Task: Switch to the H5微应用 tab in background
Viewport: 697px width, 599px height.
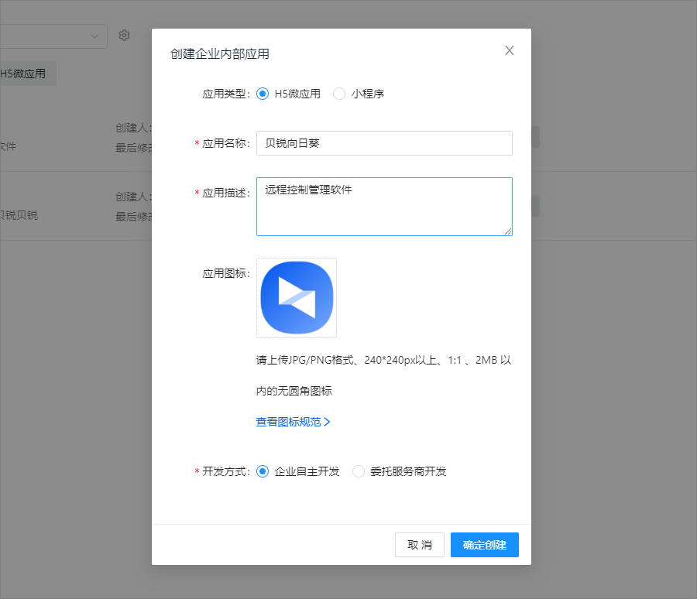Action: click(x=24, y=74)
